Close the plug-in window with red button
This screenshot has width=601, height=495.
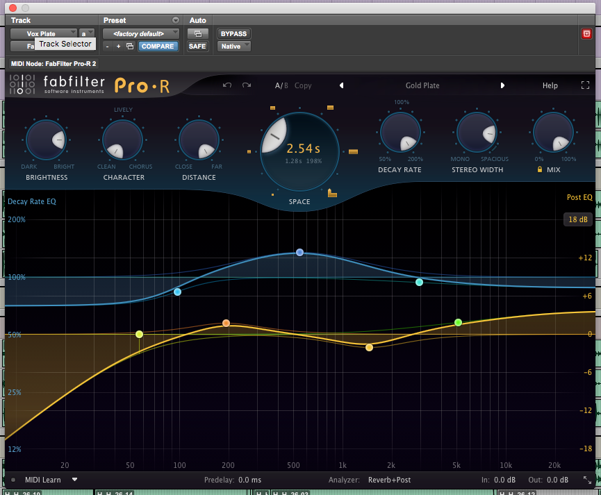click(x=13, y=8)
